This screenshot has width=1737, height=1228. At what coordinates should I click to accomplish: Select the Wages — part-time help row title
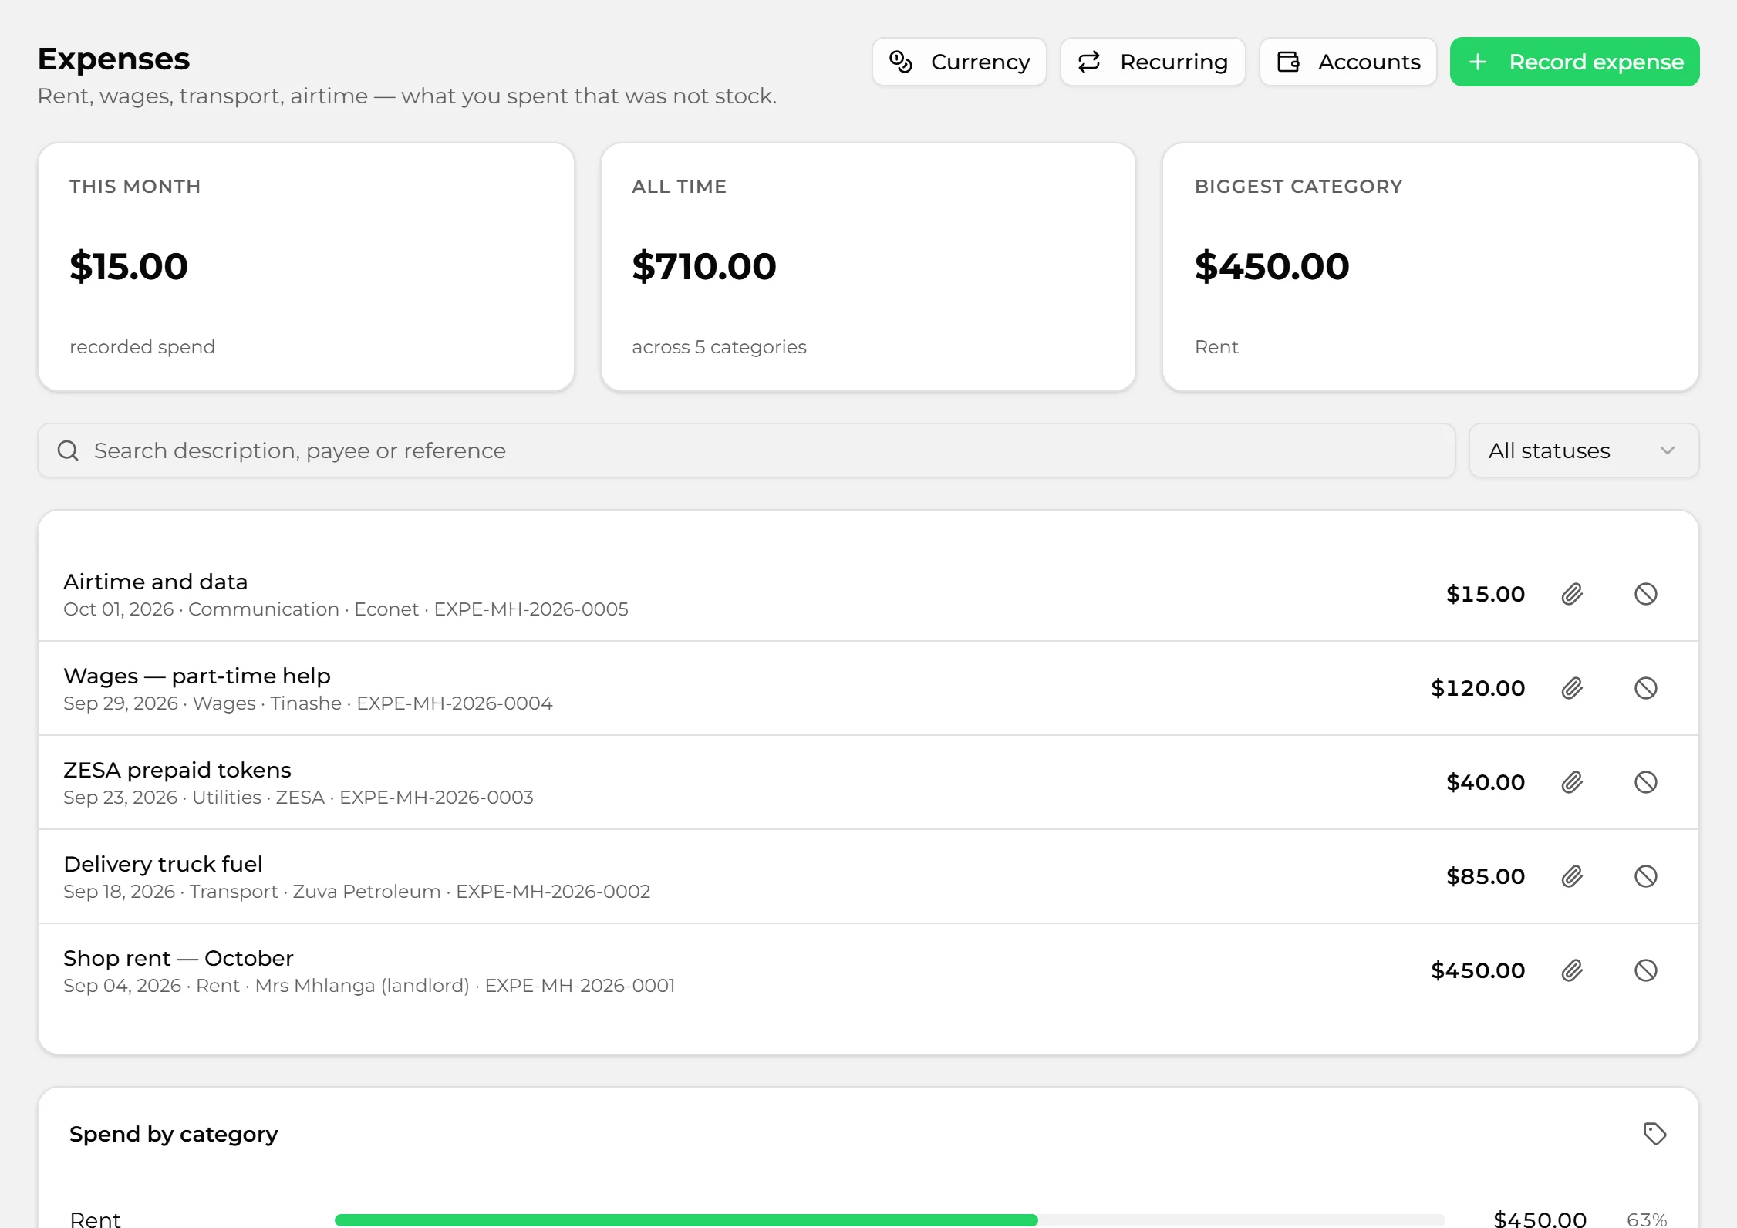[x=197, y=676]
